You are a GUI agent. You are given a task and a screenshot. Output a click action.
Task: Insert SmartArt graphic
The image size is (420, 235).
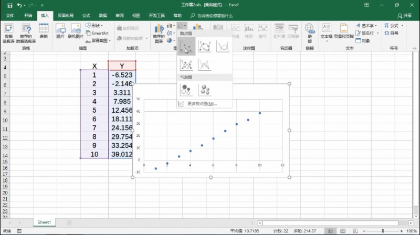(x=97, y=33)
